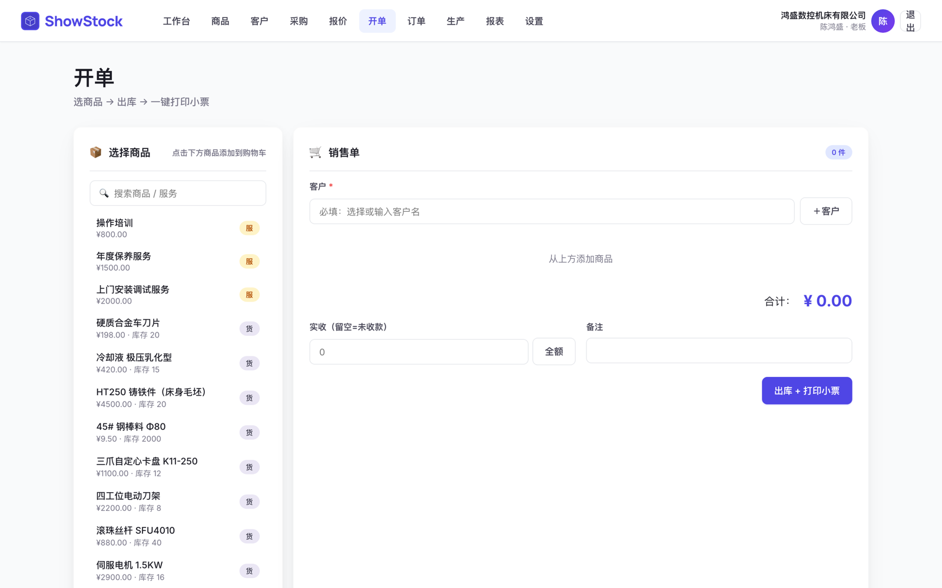Add 冷却液 极压乳化型 to the cart
The image size is (942, 588).
(x=178, y=363)
